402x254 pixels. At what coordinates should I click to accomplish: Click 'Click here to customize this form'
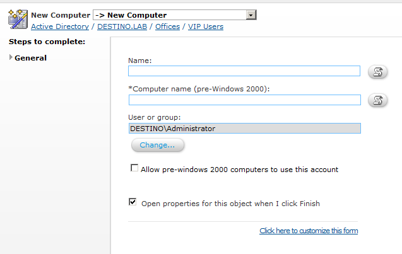tap(309, 231)
